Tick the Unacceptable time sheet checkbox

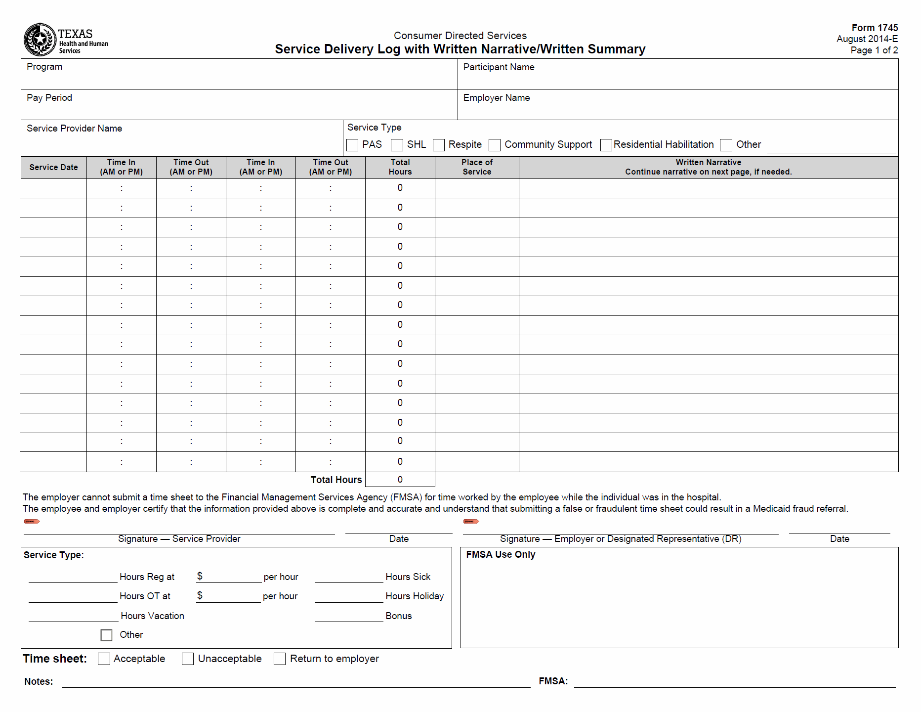pos(188,659)
